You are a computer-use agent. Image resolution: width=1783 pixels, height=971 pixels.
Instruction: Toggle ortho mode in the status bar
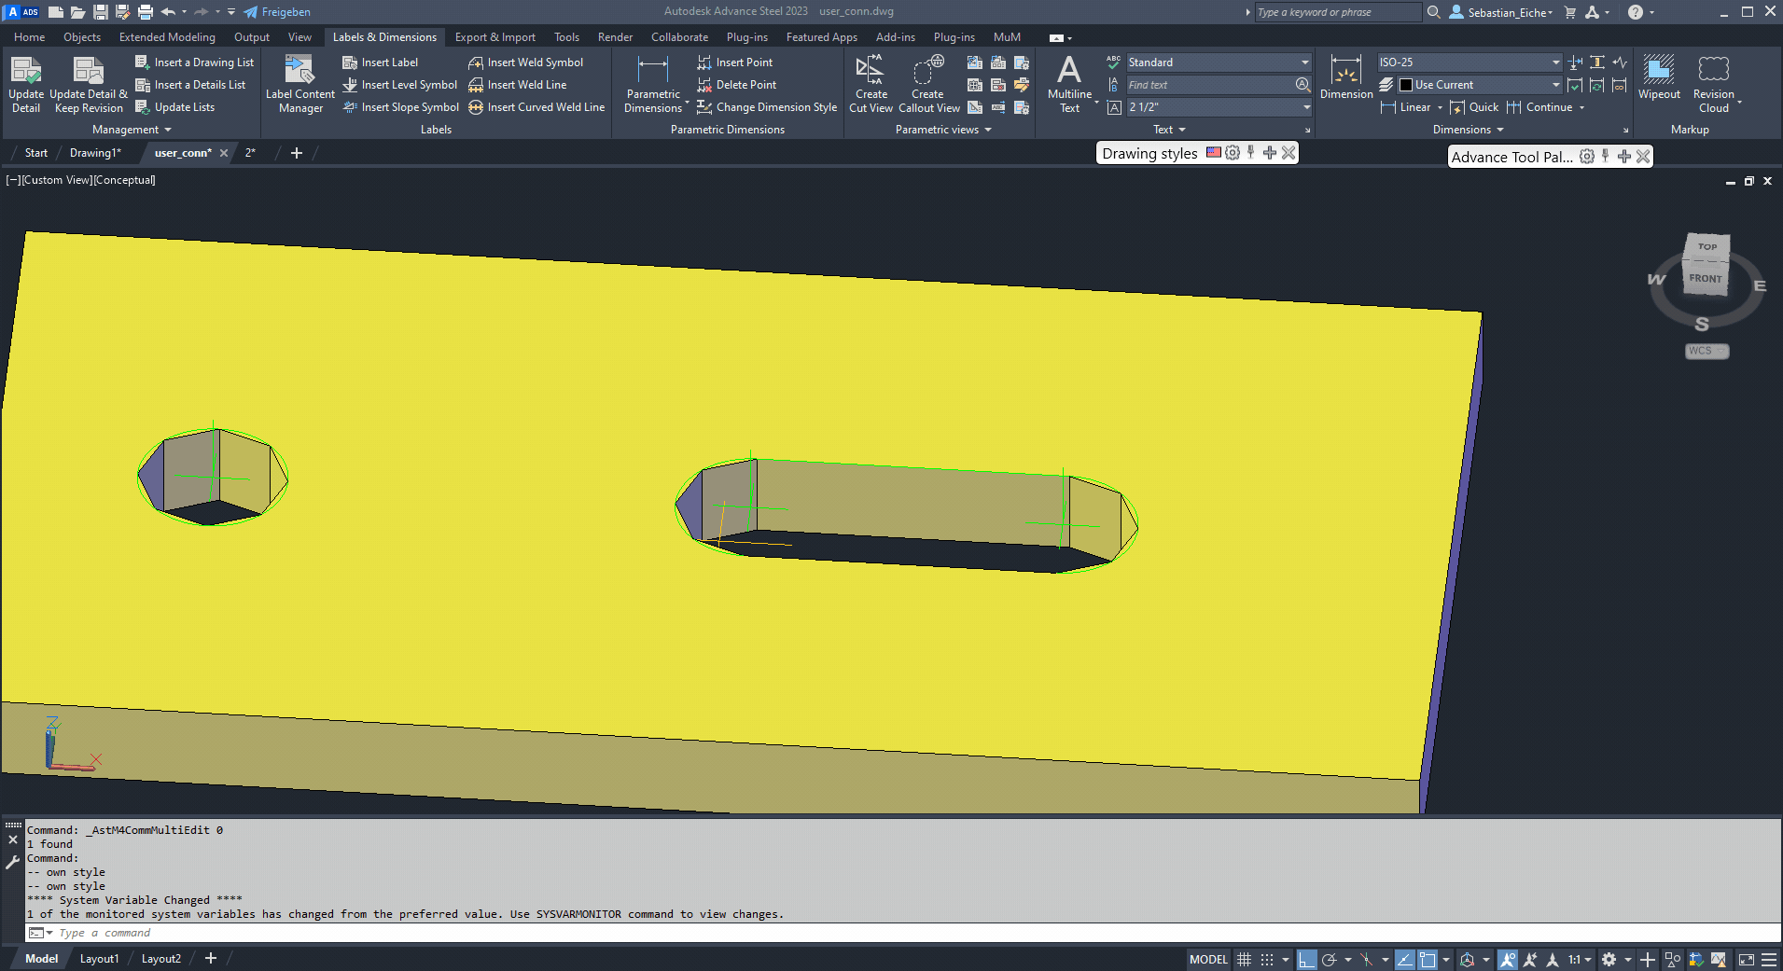pyautogui.click(x=1307, y=959)
